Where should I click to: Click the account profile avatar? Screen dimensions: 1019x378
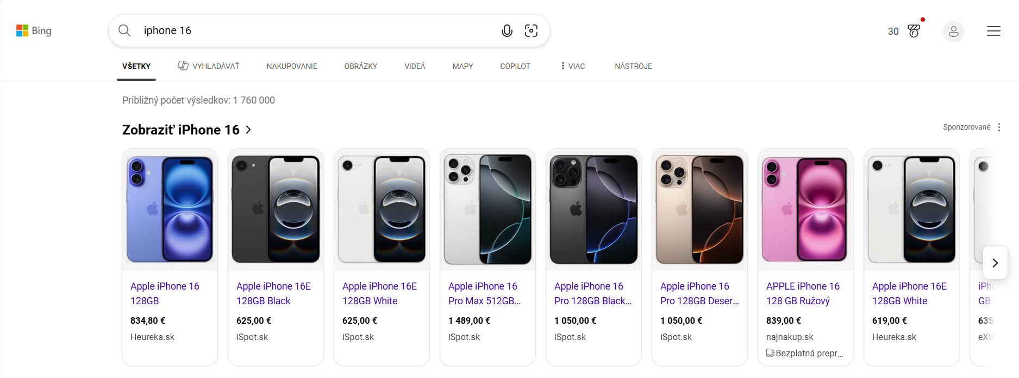click(x=953, y=31)
